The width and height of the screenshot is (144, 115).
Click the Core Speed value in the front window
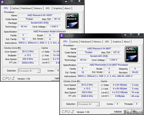87,85
